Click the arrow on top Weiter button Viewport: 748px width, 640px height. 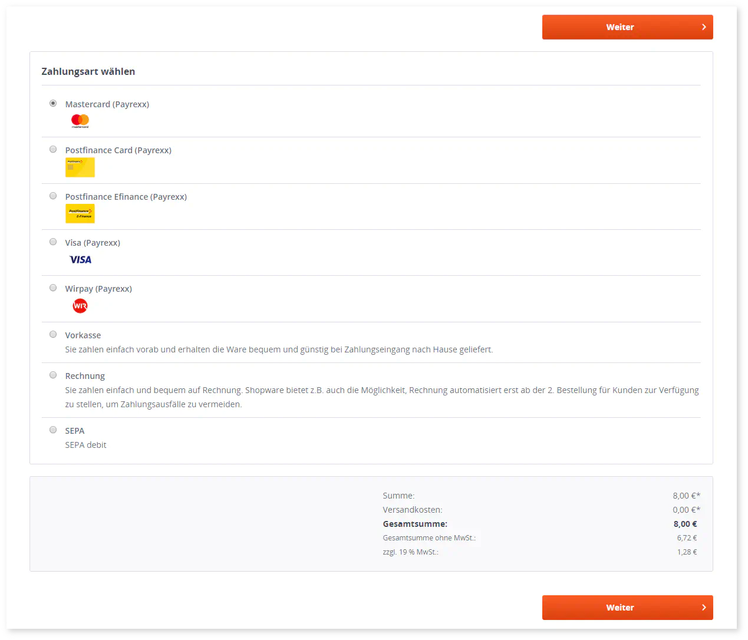point(704,27)
